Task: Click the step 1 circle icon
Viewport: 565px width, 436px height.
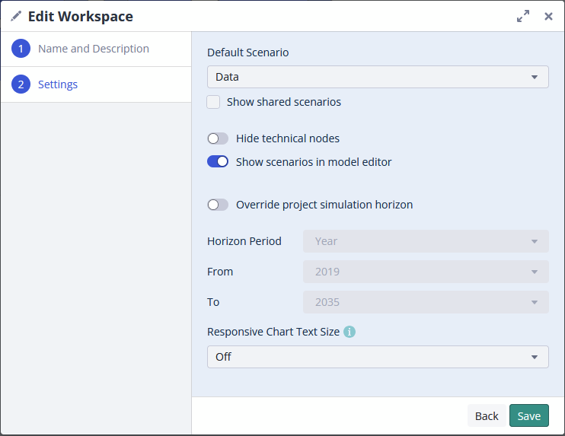Action: point(21,49)
